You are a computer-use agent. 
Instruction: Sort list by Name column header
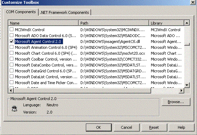point(43,23)
